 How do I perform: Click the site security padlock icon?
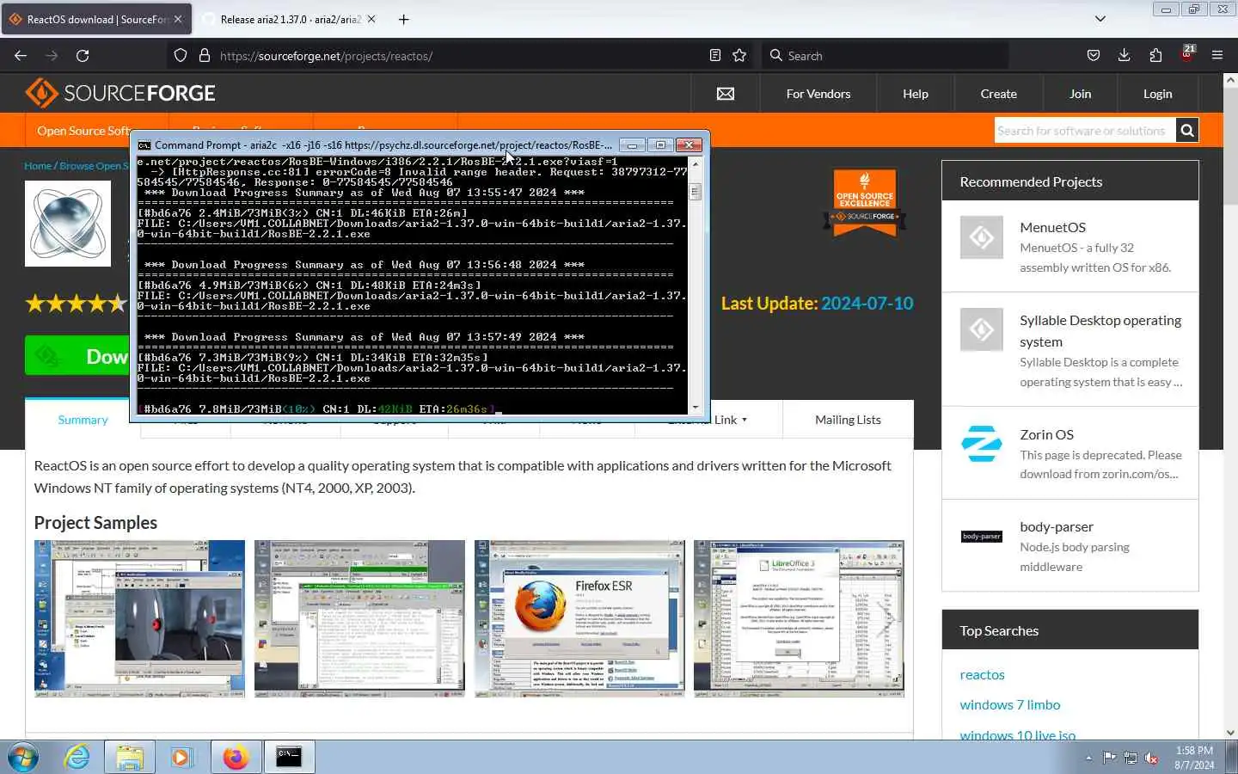tap(205, 55)
